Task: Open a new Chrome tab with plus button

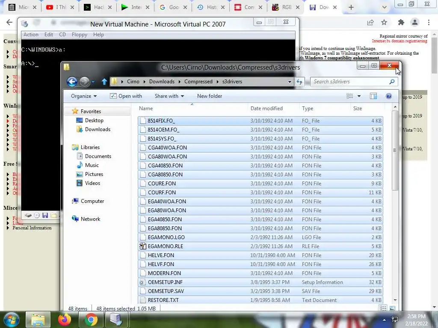Action: 351,7
